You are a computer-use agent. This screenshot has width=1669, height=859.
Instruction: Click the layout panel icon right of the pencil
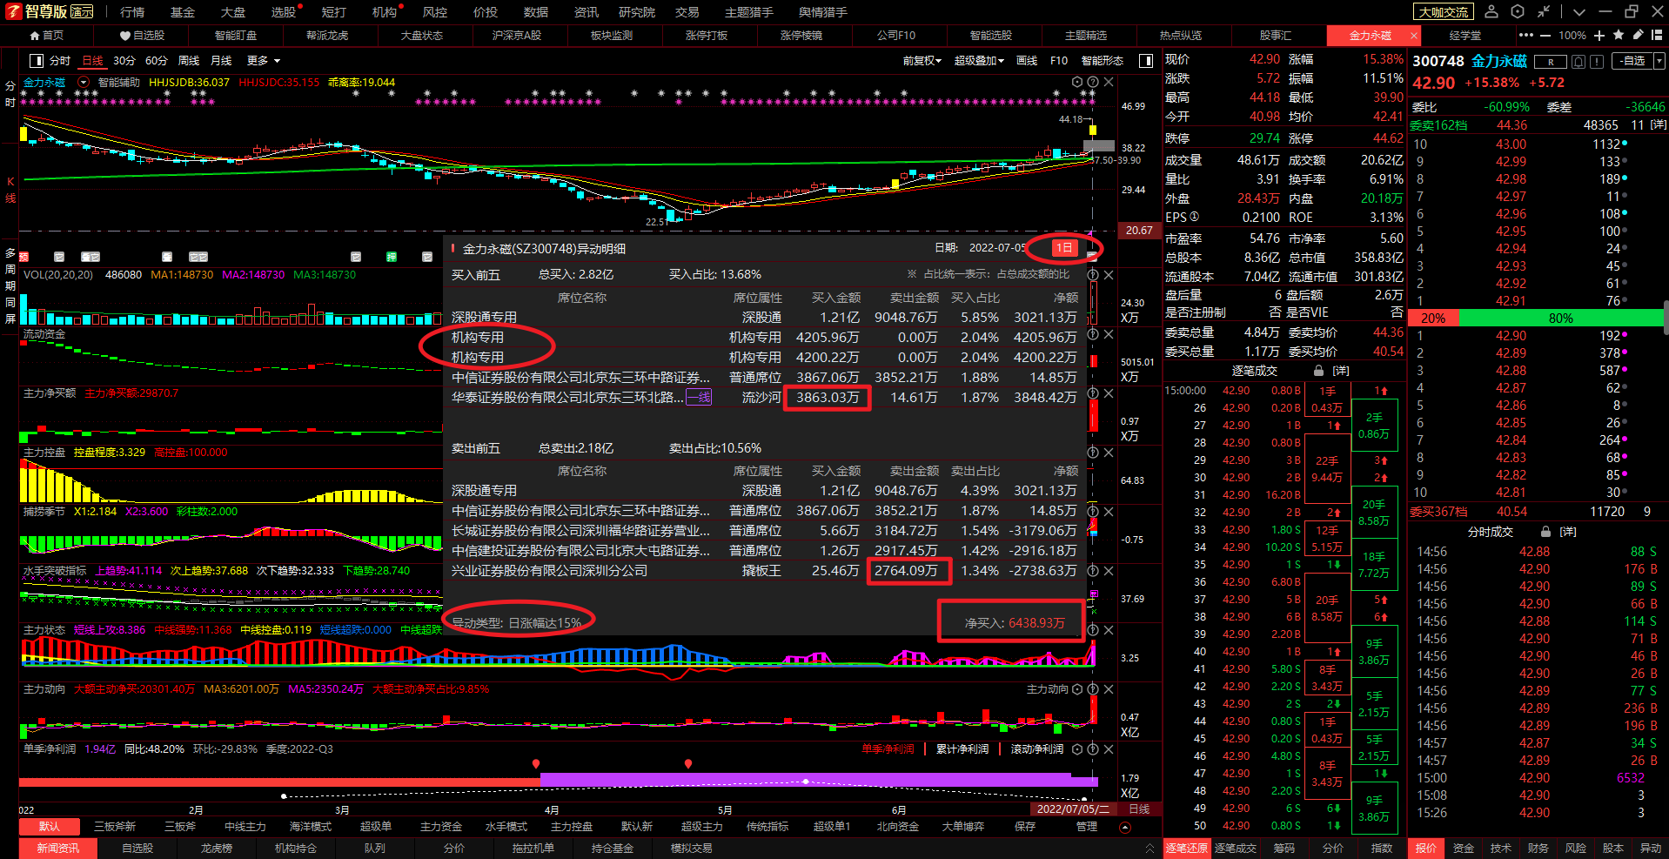pos(1657,35)
